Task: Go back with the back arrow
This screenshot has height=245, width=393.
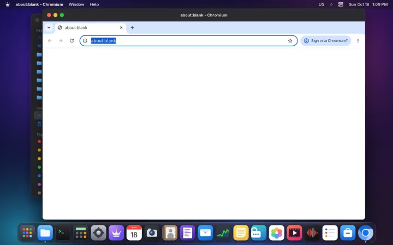Action: (50, 41)
